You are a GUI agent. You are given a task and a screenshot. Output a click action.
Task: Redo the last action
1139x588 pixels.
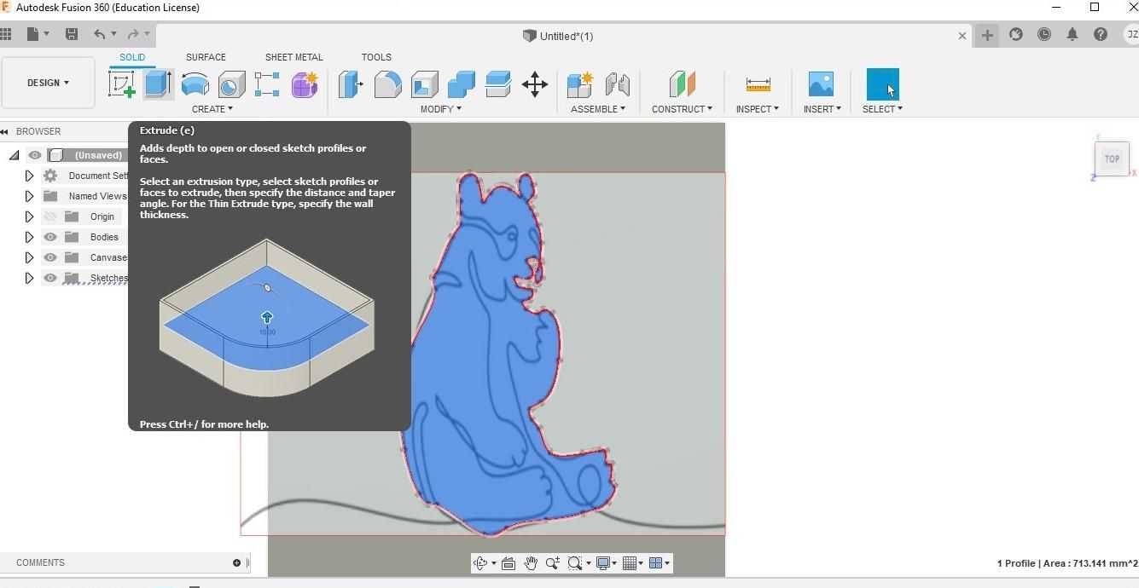tap(133, 35)
